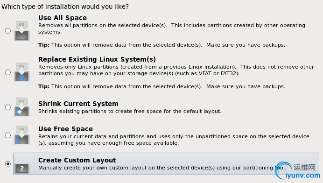Image resolution: width=323 pixels, height=183 pixels.
Task: Select the Use All Space radio button
Action: [8, 31]
